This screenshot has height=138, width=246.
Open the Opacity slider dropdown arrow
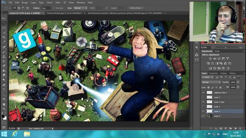point(238,82)
